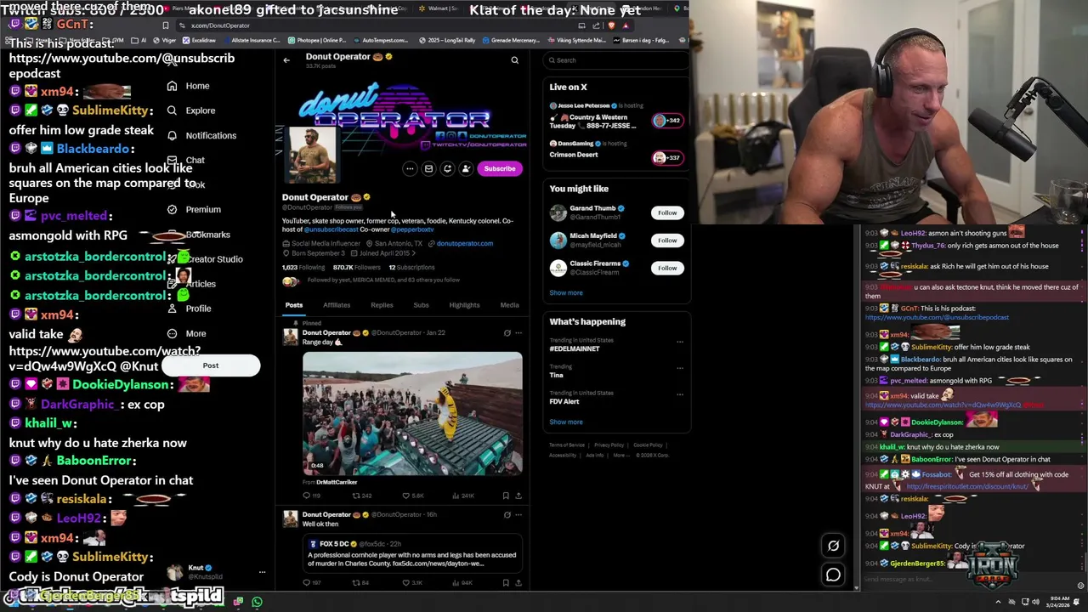This screenshot has width=1088, height=612.
Task: Switch to the Replies tab
Action: [x=382, y=305]
